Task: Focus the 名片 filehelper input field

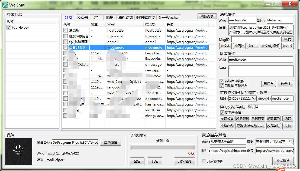Action: (280, 20)
